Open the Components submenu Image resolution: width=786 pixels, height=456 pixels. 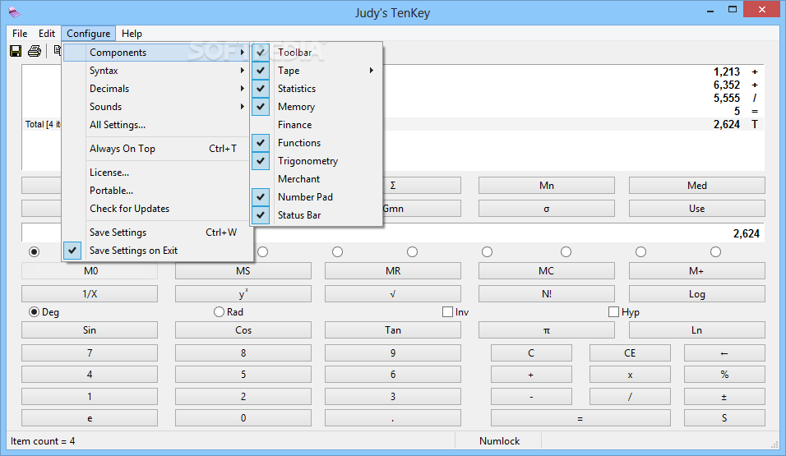157,53
